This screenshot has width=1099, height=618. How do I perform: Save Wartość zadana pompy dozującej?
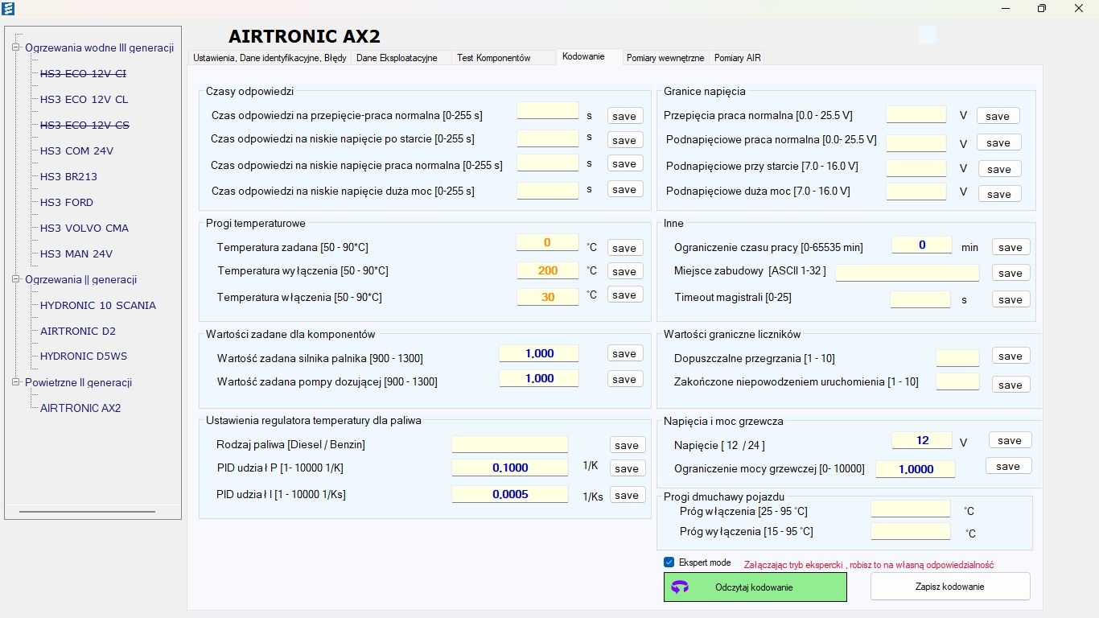(624, 379)
